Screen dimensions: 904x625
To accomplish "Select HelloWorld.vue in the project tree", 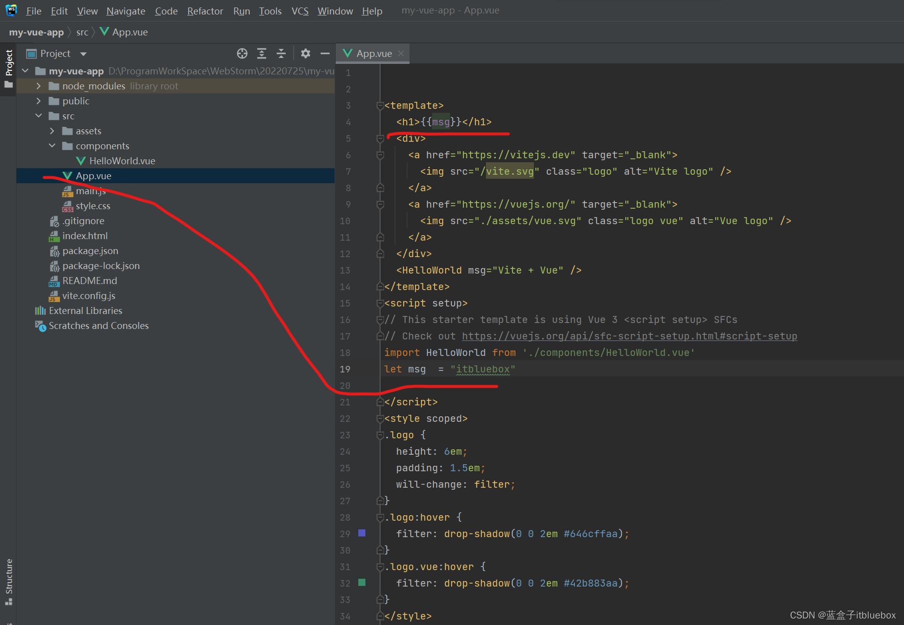I will (122, 161).
